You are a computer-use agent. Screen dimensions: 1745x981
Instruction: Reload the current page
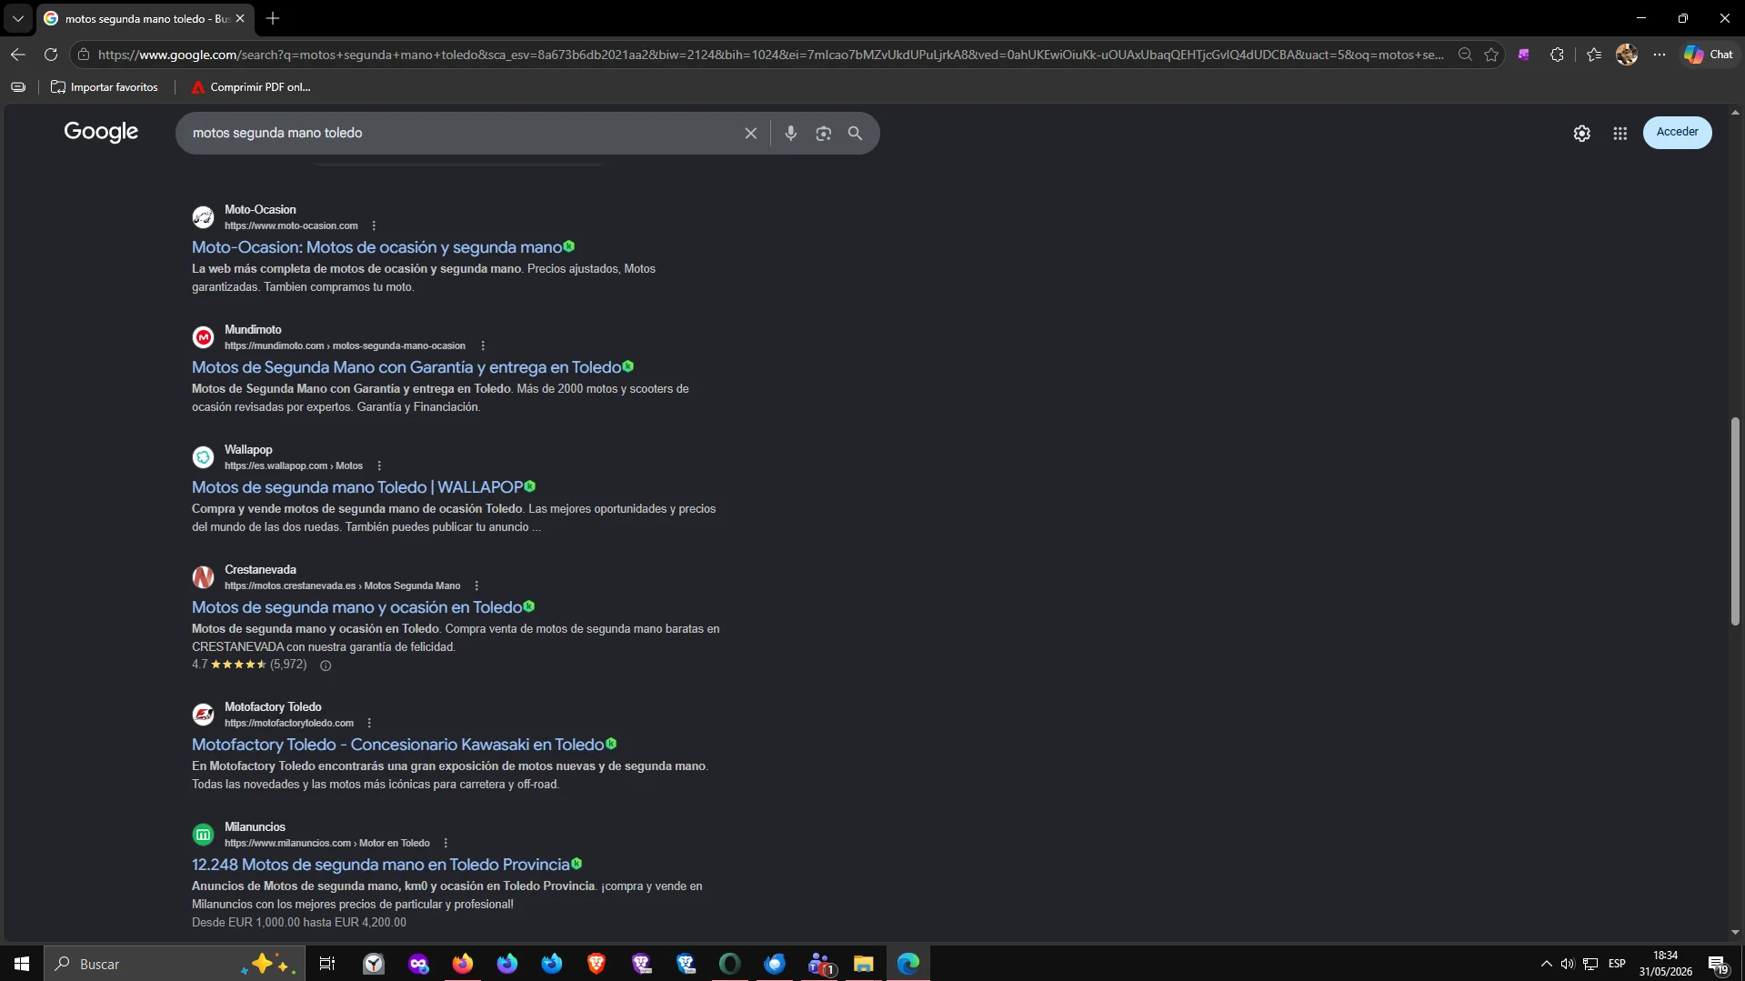tap(51, 55)
